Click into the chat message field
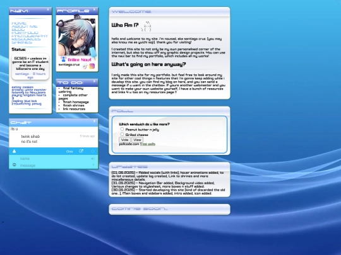 point(54,165)
